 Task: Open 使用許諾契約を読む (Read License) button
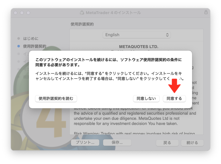point(56,99)
